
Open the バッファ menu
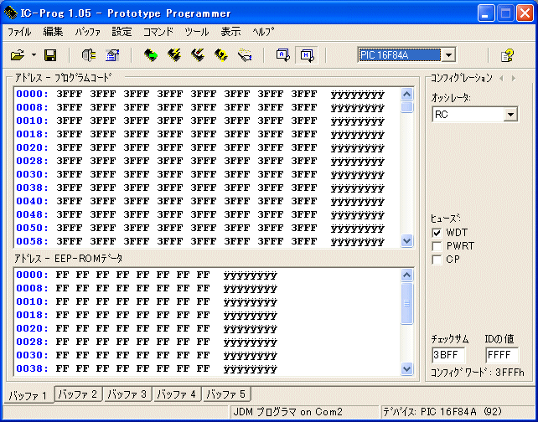click(x=88, y=32)
